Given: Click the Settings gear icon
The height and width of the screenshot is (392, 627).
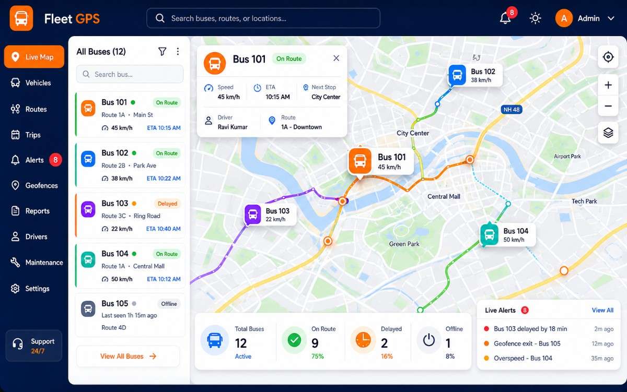Looking at the screenshot, I should click(x=15, y=288).
